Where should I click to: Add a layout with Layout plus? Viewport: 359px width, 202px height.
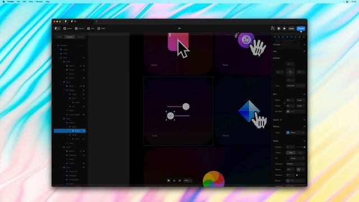(x=304, y=120)
